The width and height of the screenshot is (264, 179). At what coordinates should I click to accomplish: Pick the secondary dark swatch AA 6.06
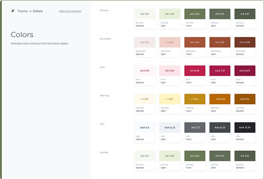(x=220, y=42)
